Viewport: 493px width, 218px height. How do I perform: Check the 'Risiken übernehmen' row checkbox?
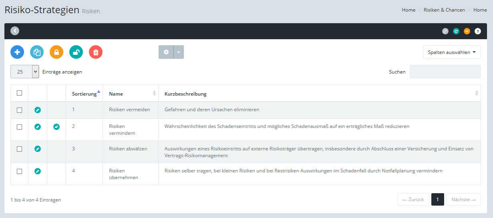[x=19, y=171]
